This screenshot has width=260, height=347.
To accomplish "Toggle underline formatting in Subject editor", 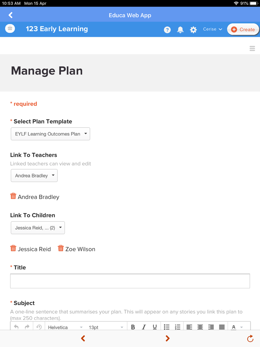I will pos(155,327).
